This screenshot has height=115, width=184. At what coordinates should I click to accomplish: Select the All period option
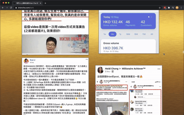coord(152,34)
